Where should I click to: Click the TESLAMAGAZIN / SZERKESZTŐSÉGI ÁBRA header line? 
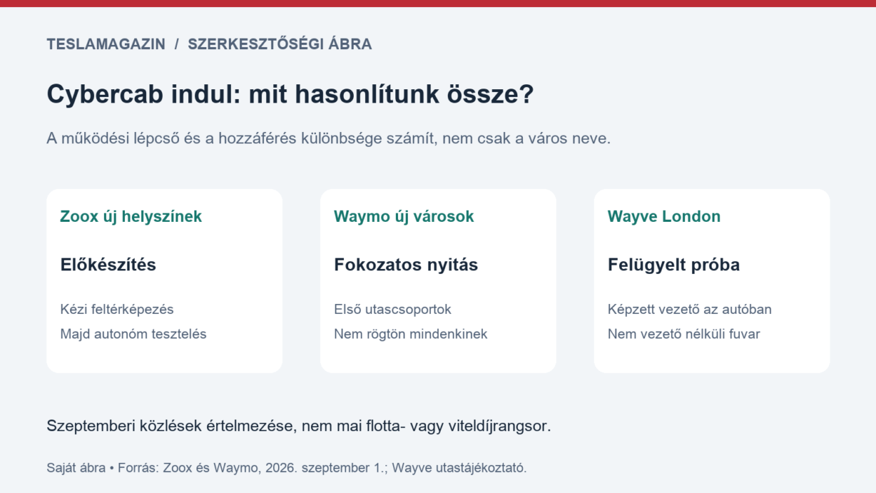coord(209,44)
